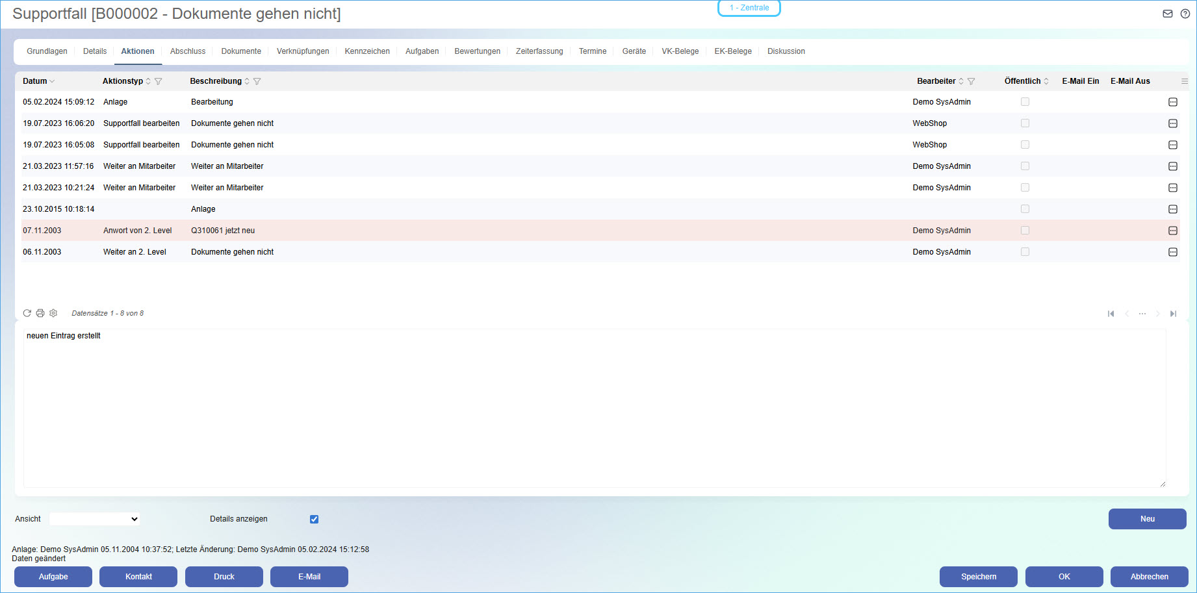Image resolution: width=1197 pixels, height=593 pixels.
Task: Sort by Bearbeiter arrows
Action: tap(961, 81)
